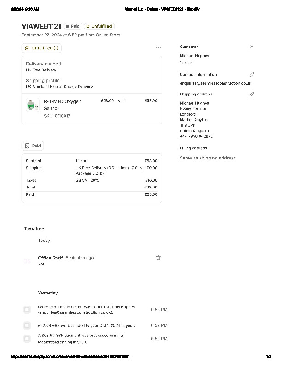Toggle the order confirmation email timeline marker
The width and height of the screenshot is (282, 365).
click(27, 310)
